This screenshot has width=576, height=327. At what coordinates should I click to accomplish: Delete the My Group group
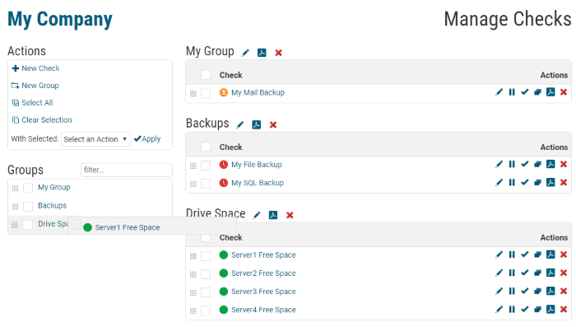278,53
